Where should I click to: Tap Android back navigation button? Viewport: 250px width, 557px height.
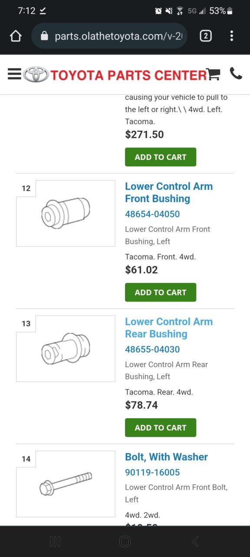click(x=195, y=541)
